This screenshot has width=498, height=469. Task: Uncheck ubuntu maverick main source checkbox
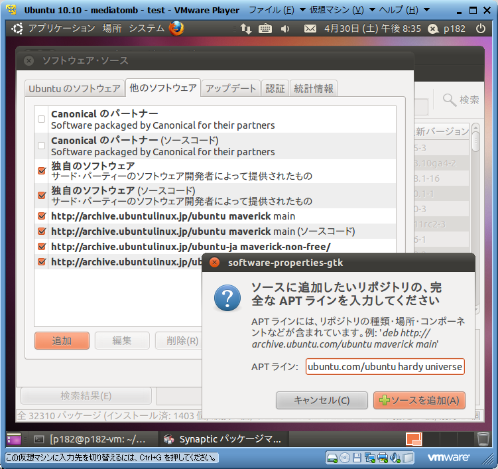[42, 216]
